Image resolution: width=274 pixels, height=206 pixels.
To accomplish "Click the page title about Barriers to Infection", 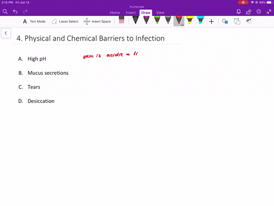I will 91,38.
